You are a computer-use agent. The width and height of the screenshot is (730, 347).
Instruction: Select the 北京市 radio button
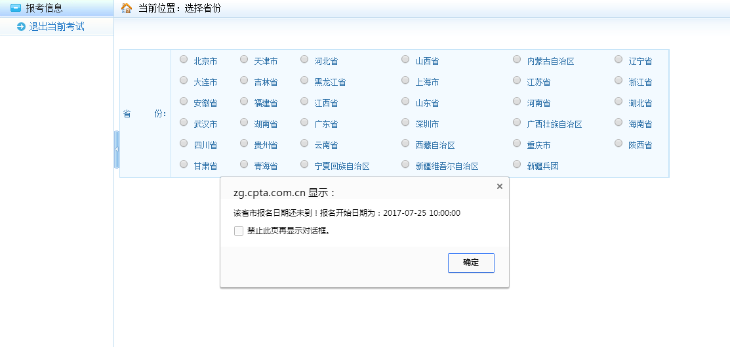(184, 60)
